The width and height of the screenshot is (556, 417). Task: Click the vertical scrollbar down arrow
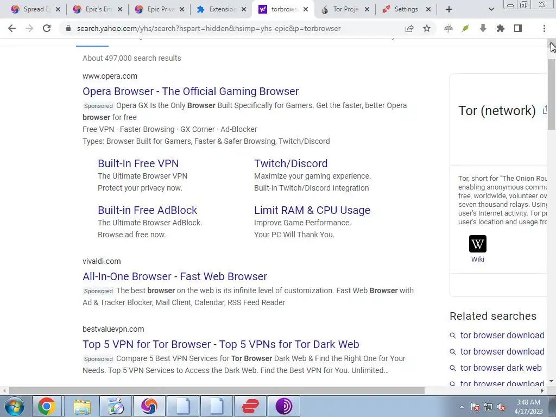552,381
